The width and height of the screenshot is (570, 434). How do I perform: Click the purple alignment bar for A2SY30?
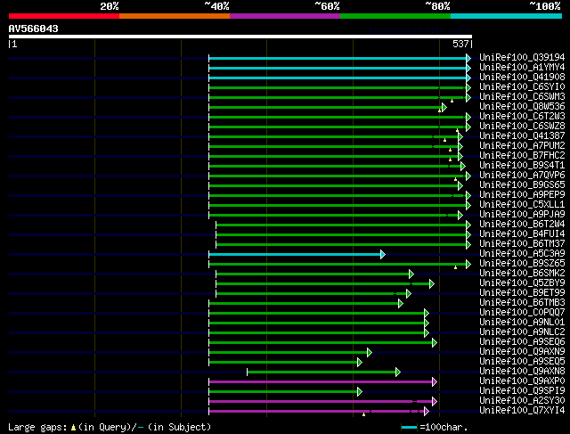pos(321,401)
